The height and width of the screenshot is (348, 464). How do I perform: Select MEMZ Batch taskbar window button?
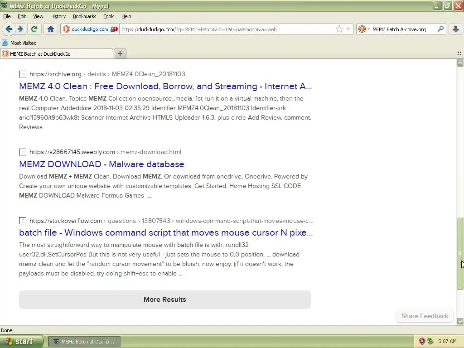(x=84, y=342)
